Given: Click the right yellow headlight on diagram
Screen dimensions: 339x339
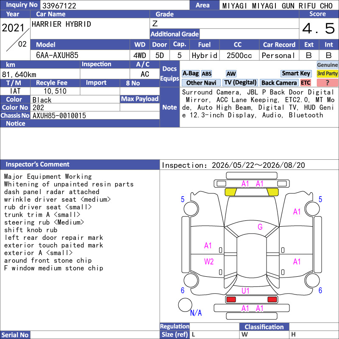Looking at the screenshot, I should click(272, 192).
